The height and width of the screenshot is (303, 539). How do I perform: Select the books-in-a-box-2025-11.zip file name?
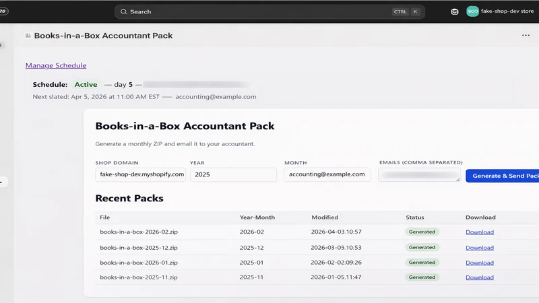point(139,277)
